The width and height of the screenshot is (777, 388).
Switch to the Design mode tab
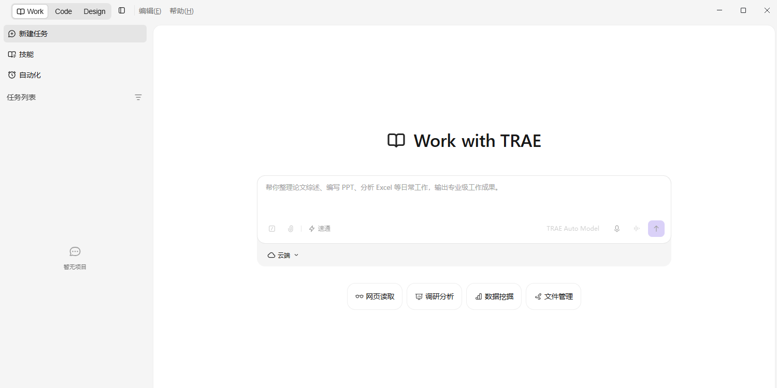[94, 11]
